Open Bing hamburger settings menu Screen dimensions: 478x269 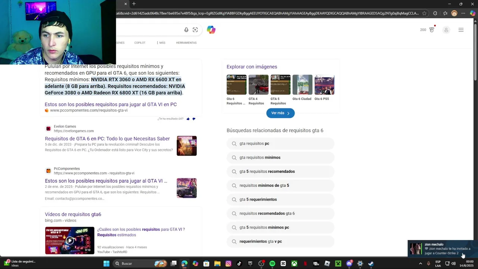point(461,30)
